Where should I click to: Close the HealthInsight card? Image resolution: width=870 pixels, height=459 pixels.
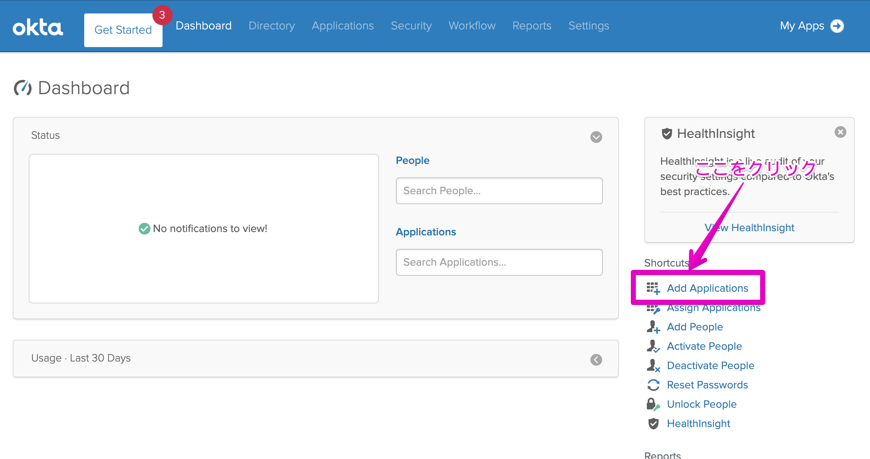[x=840, y=132]
